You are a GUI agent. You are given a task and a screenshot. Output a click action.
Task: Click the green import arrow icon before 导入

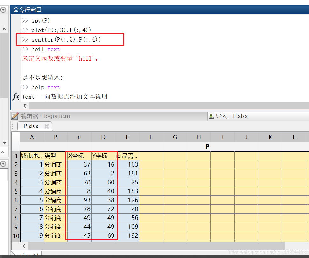click(x=211, y=116)
